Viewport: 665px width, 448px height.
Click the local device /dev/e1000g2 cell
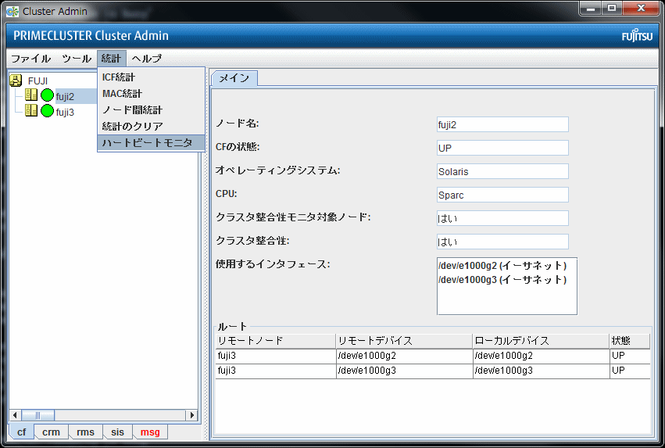(x=542, y=356)
